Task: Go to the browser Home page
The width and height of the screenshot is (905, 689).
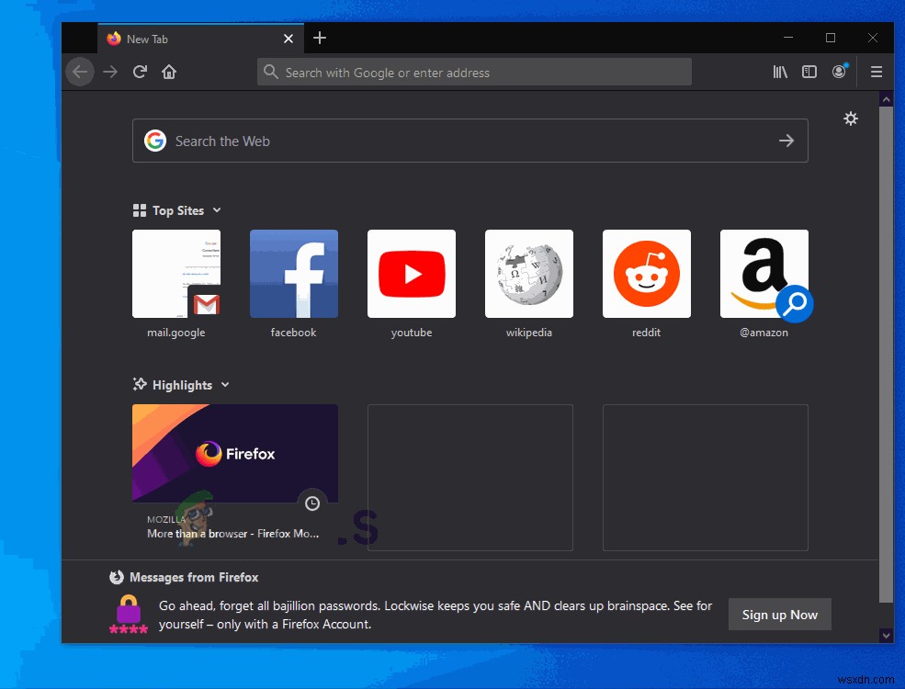Action: [169, 72]
